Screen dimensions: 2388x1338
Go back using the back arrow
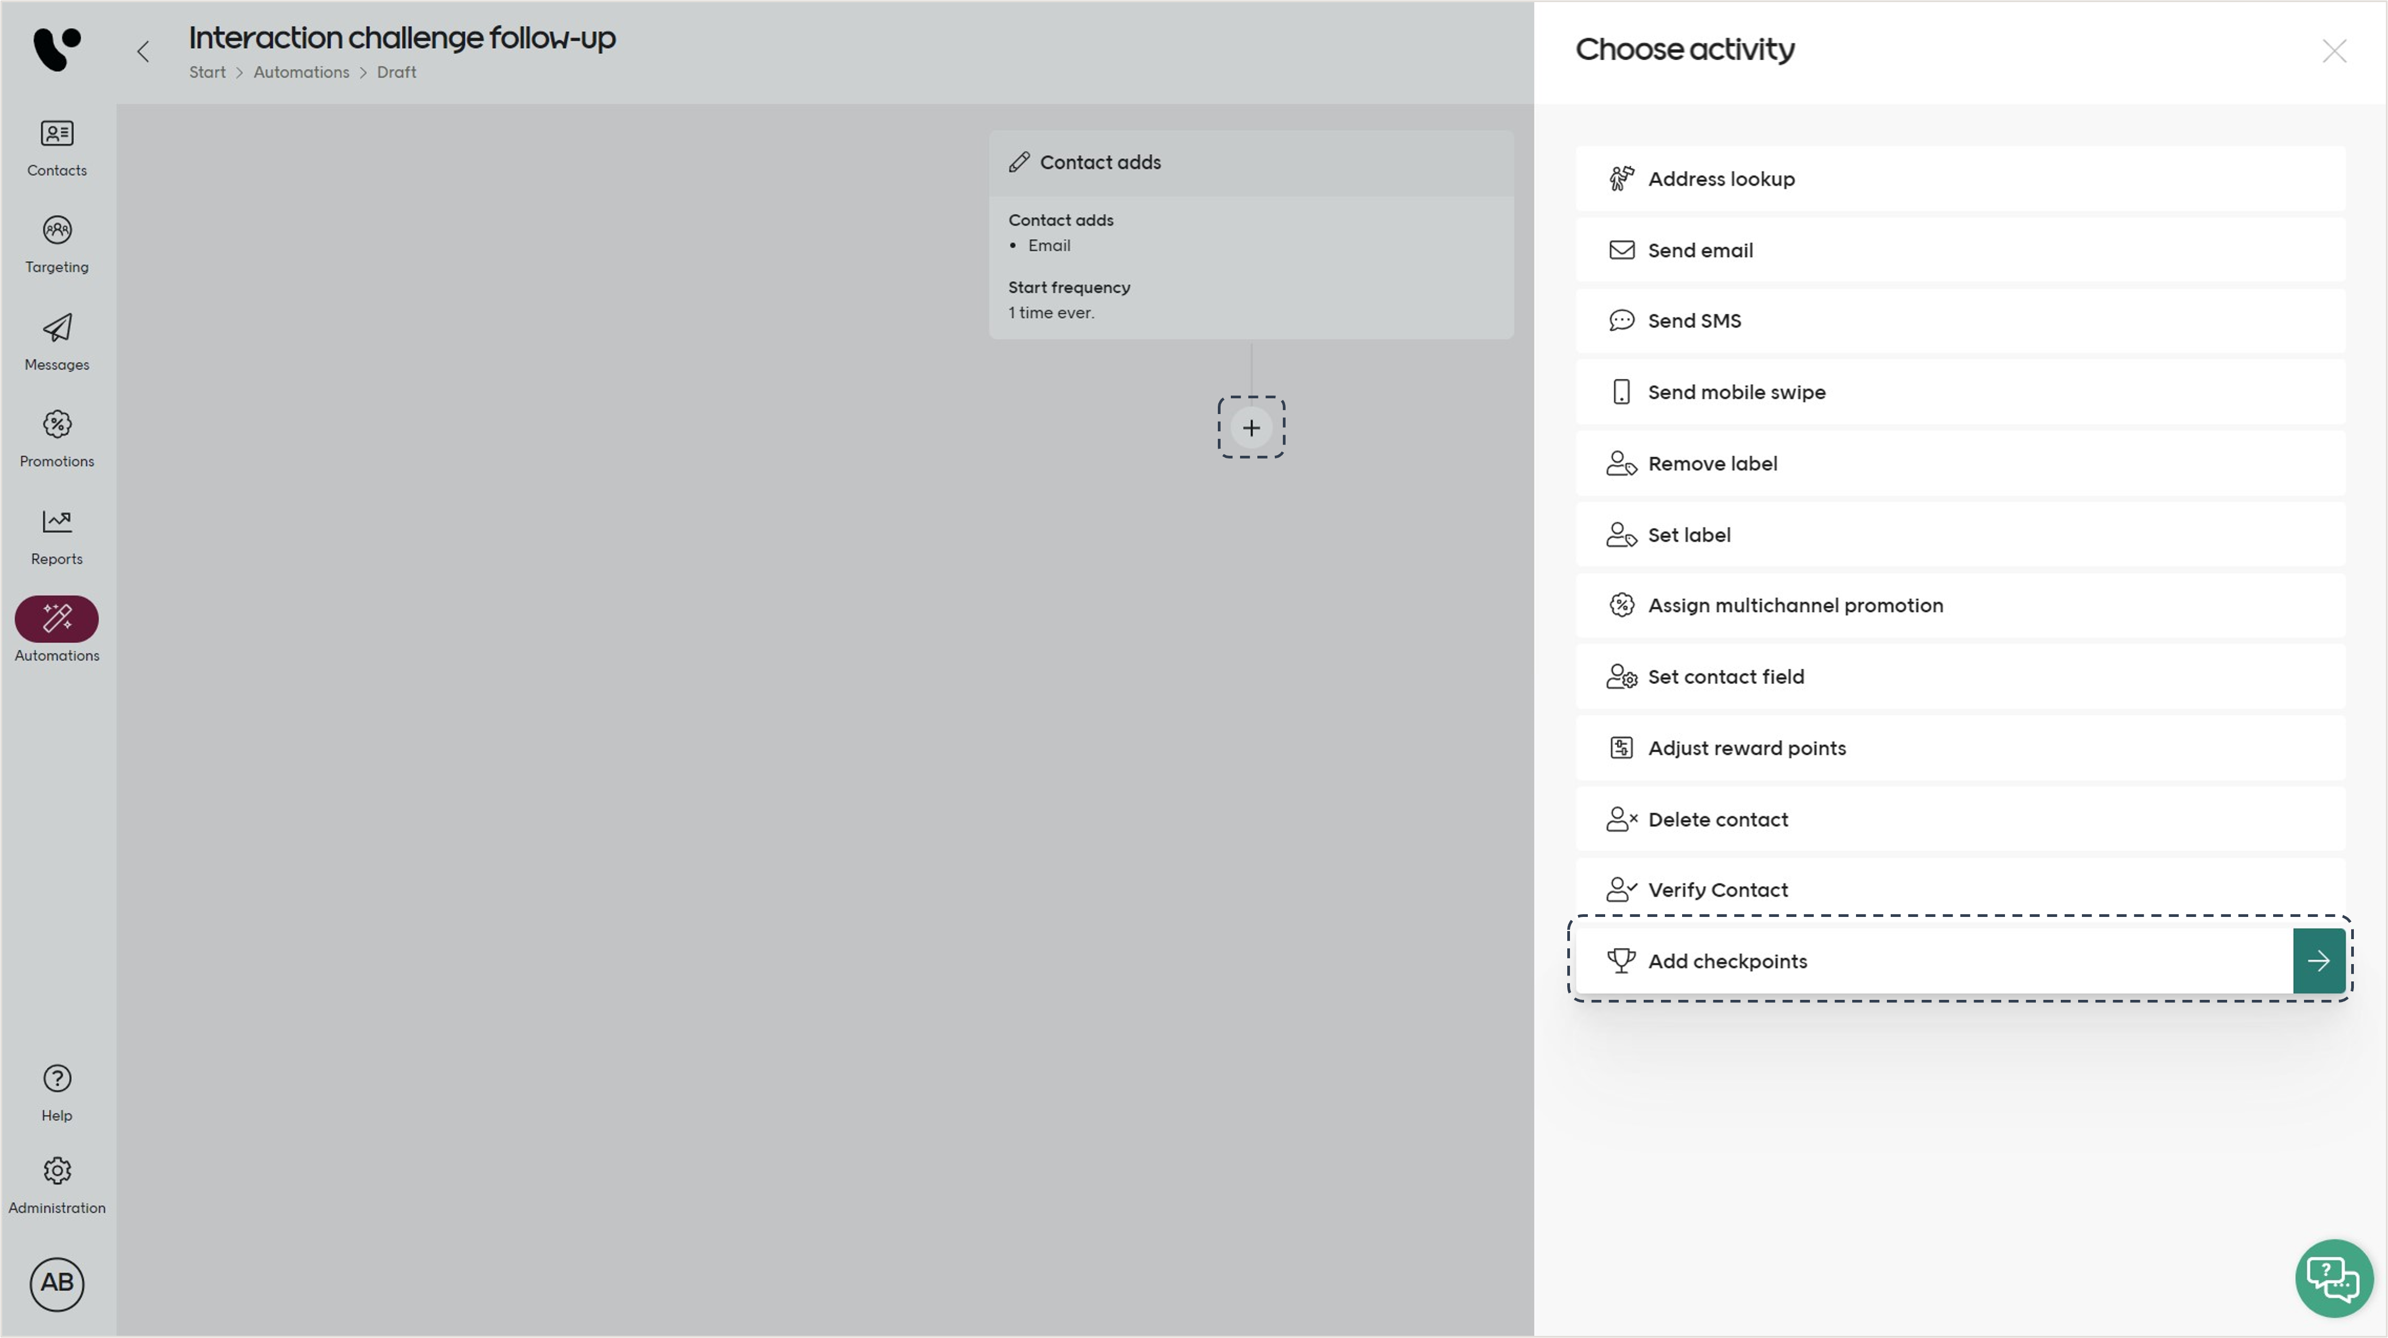(x=144, y=51)
